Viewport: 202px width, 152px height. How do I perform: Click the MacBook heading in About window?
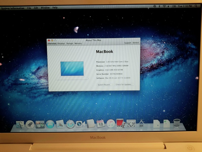105,52
